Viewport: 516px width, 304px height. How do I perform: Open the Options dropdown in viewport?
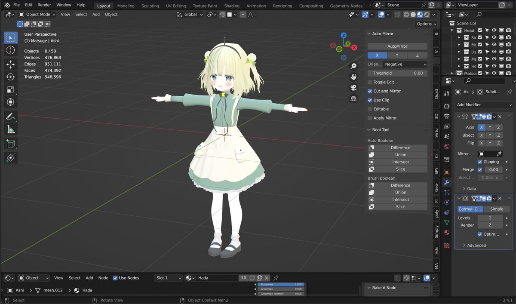coord(426,24)
